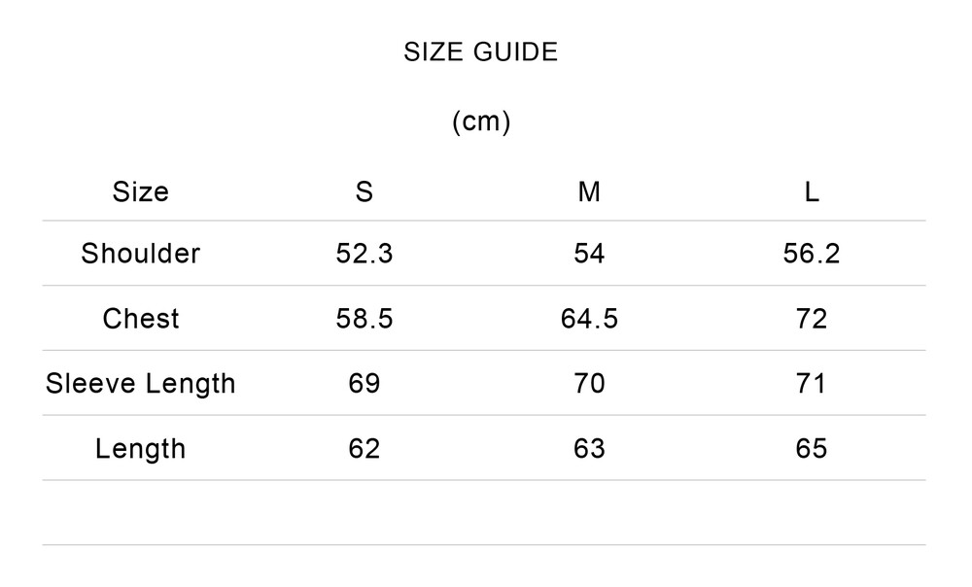Click chest value 64.5 for size M
The image size is (972, 587).
tap(589, 319)
